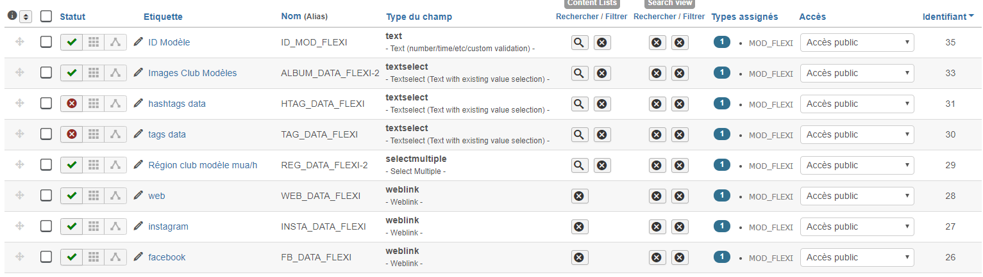The width and height of the screenshot is (983, 277).
Task: Click the green published checkmark for web
Action: tap(72, 196)
